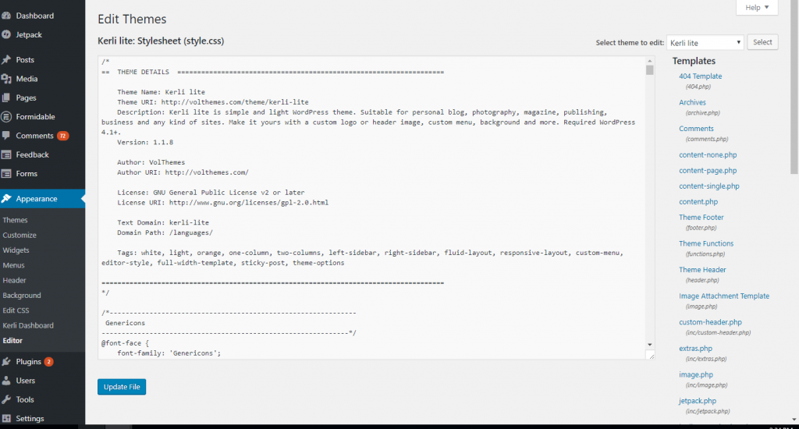Click the Select theme button
This screenshot has width=799, height=429.
pos(762,42)
